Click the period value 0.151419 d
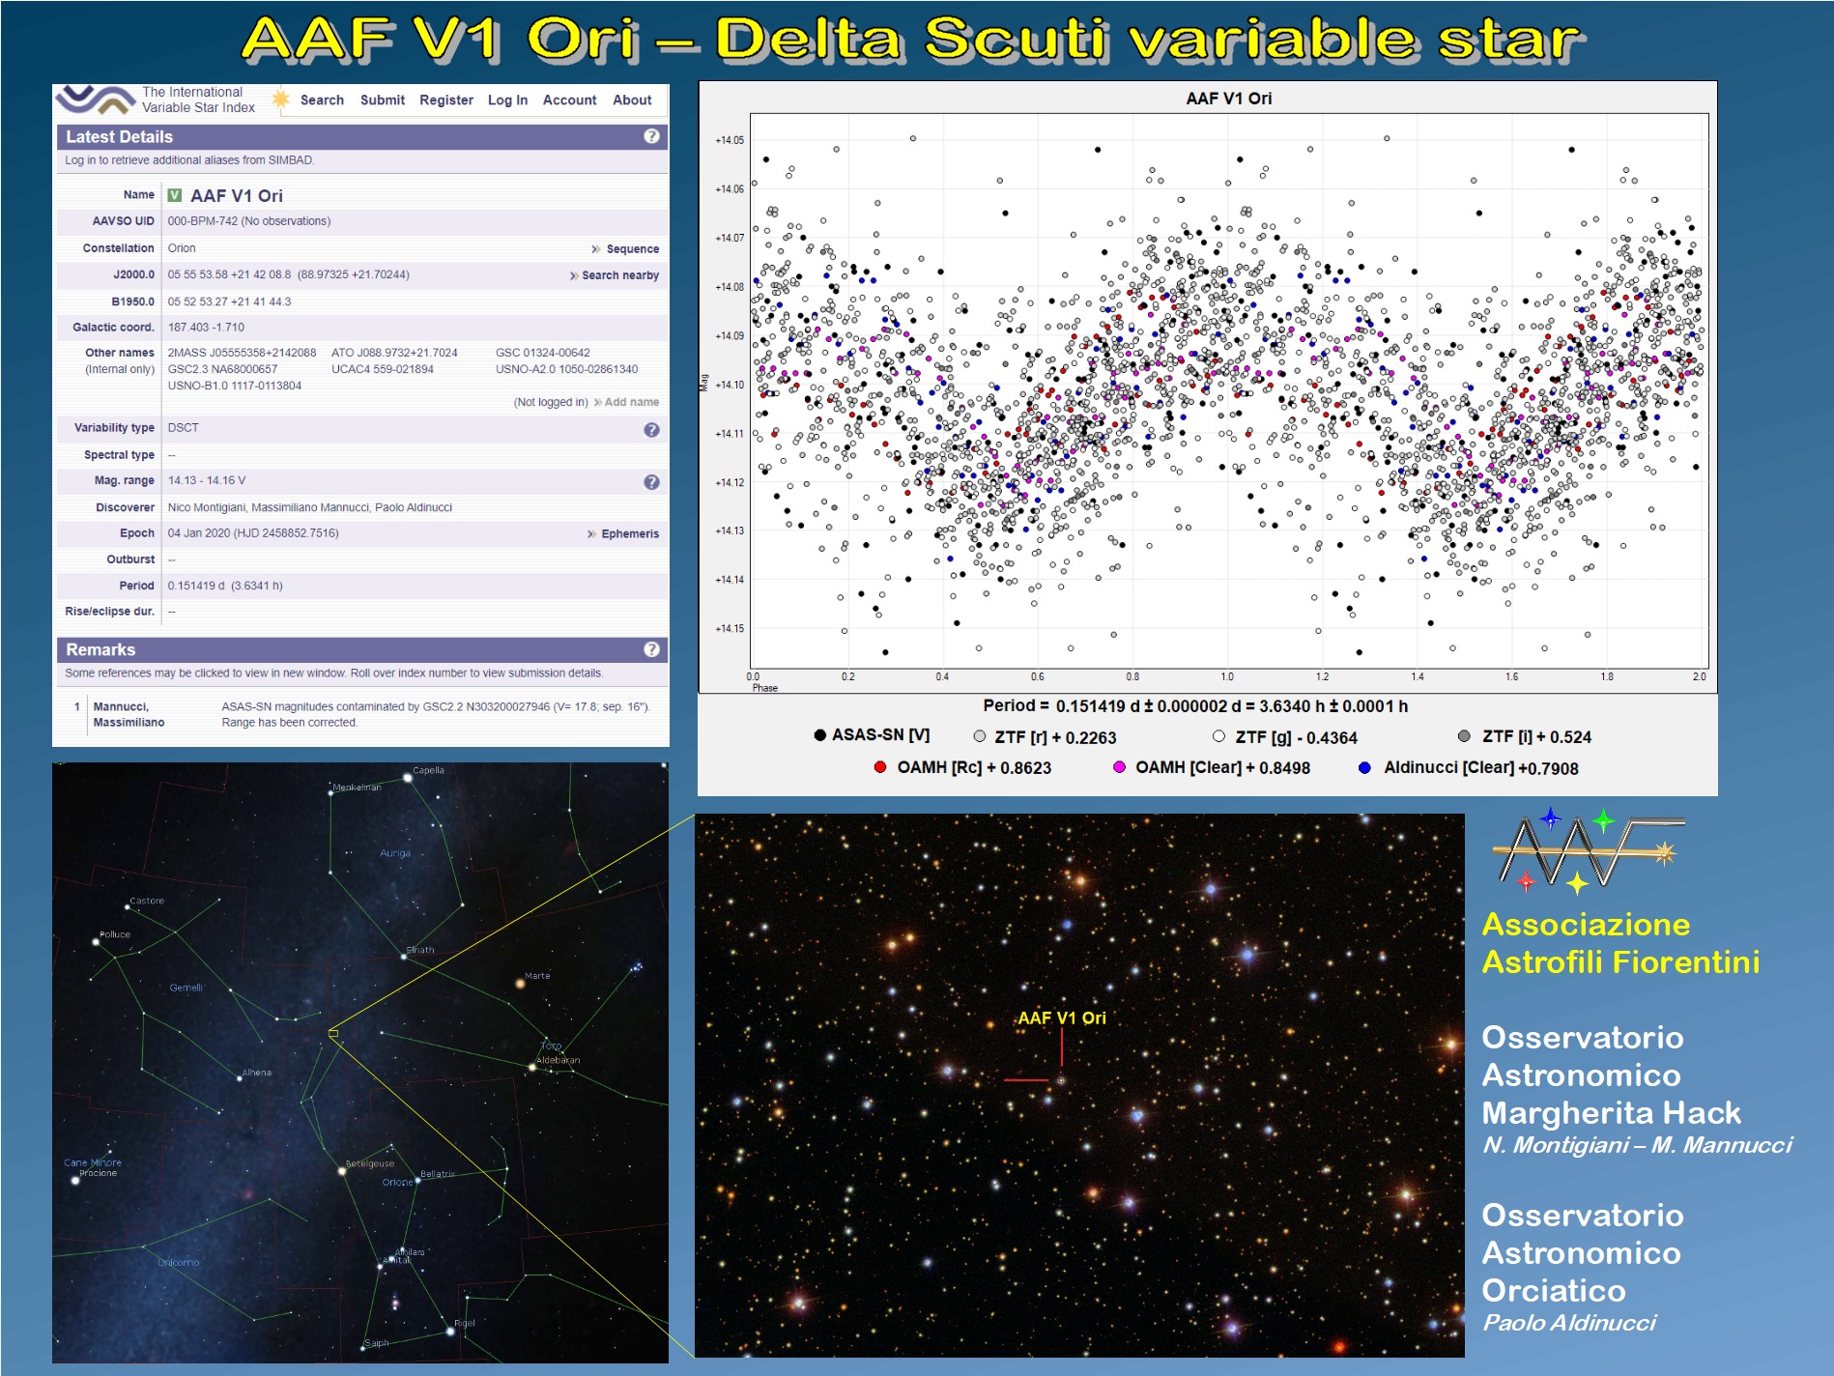The width and height of the screenshot is (1834, 1376). pos(225,586)
